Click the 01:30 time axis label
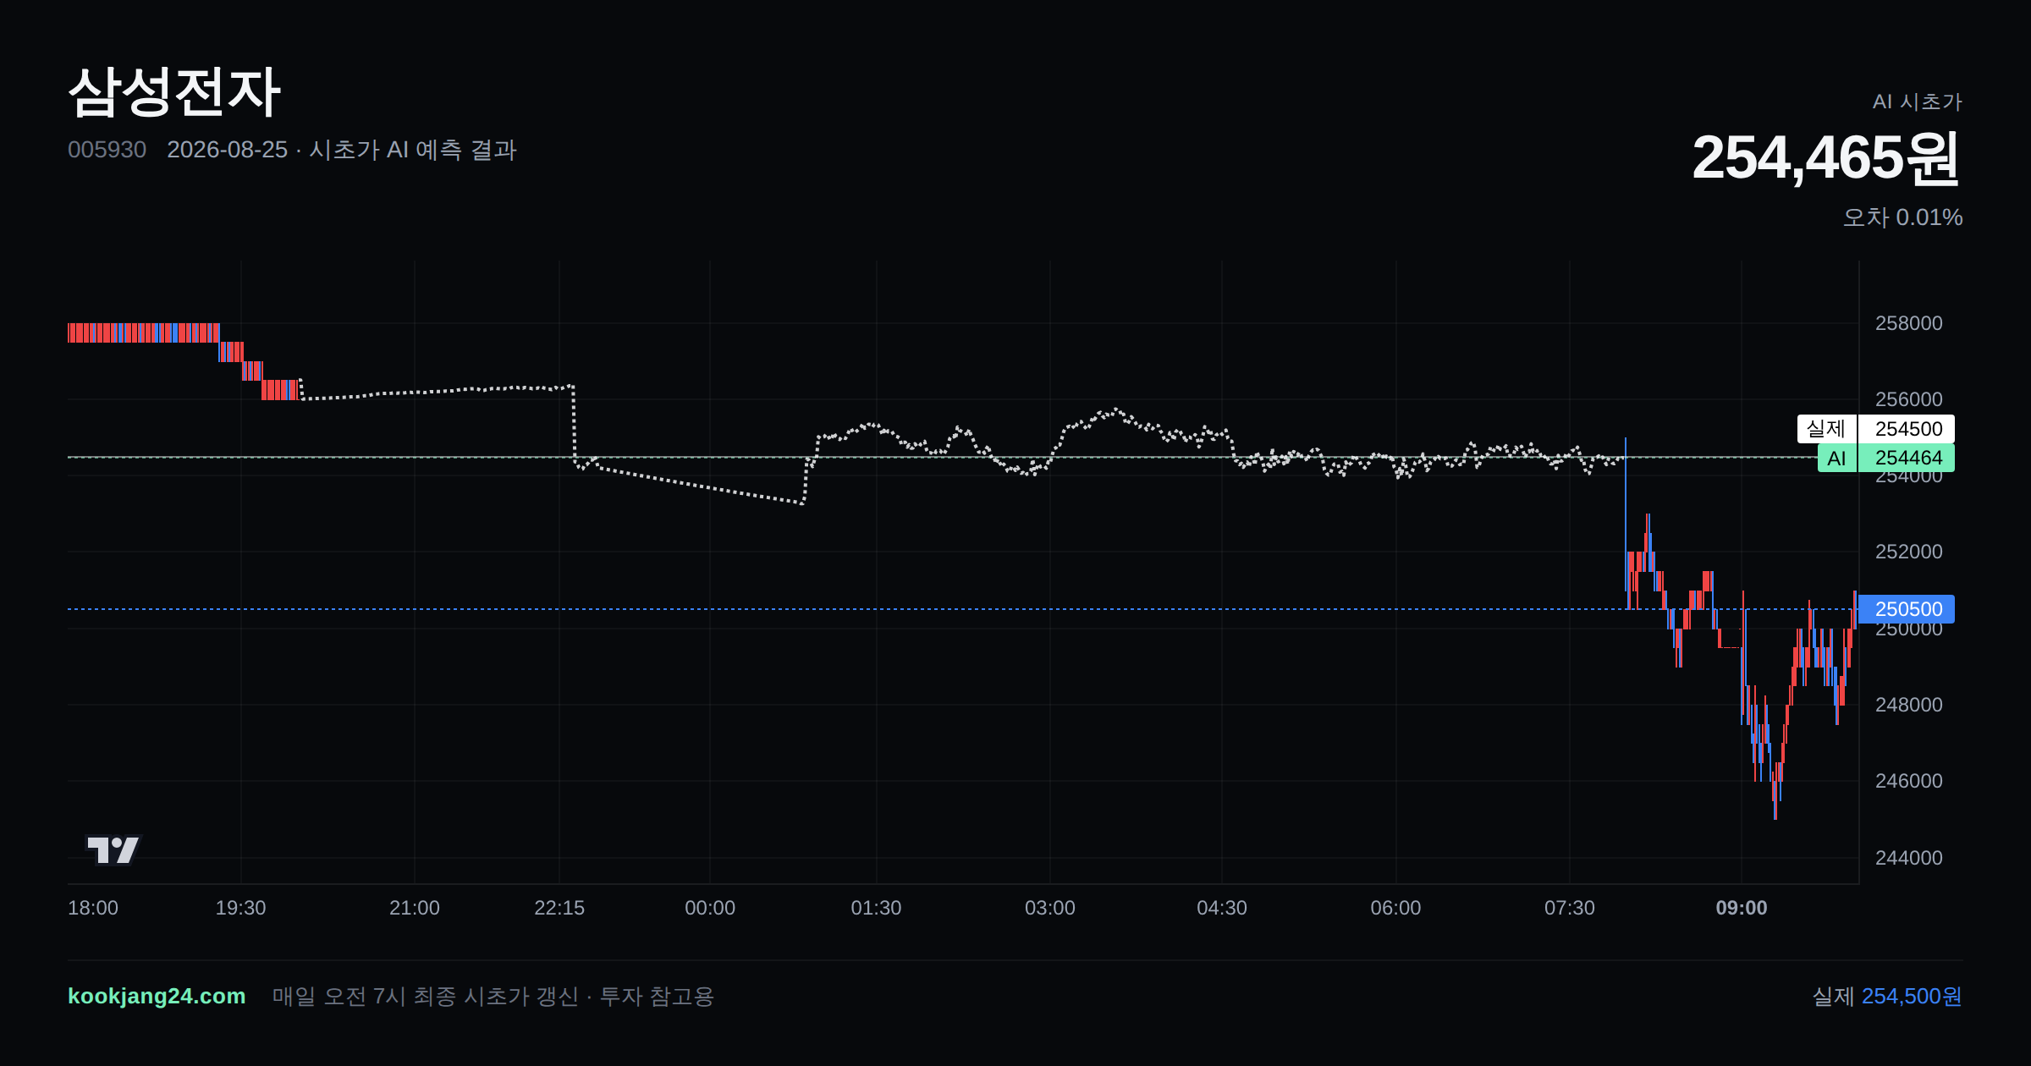 [x=876, y=908]
